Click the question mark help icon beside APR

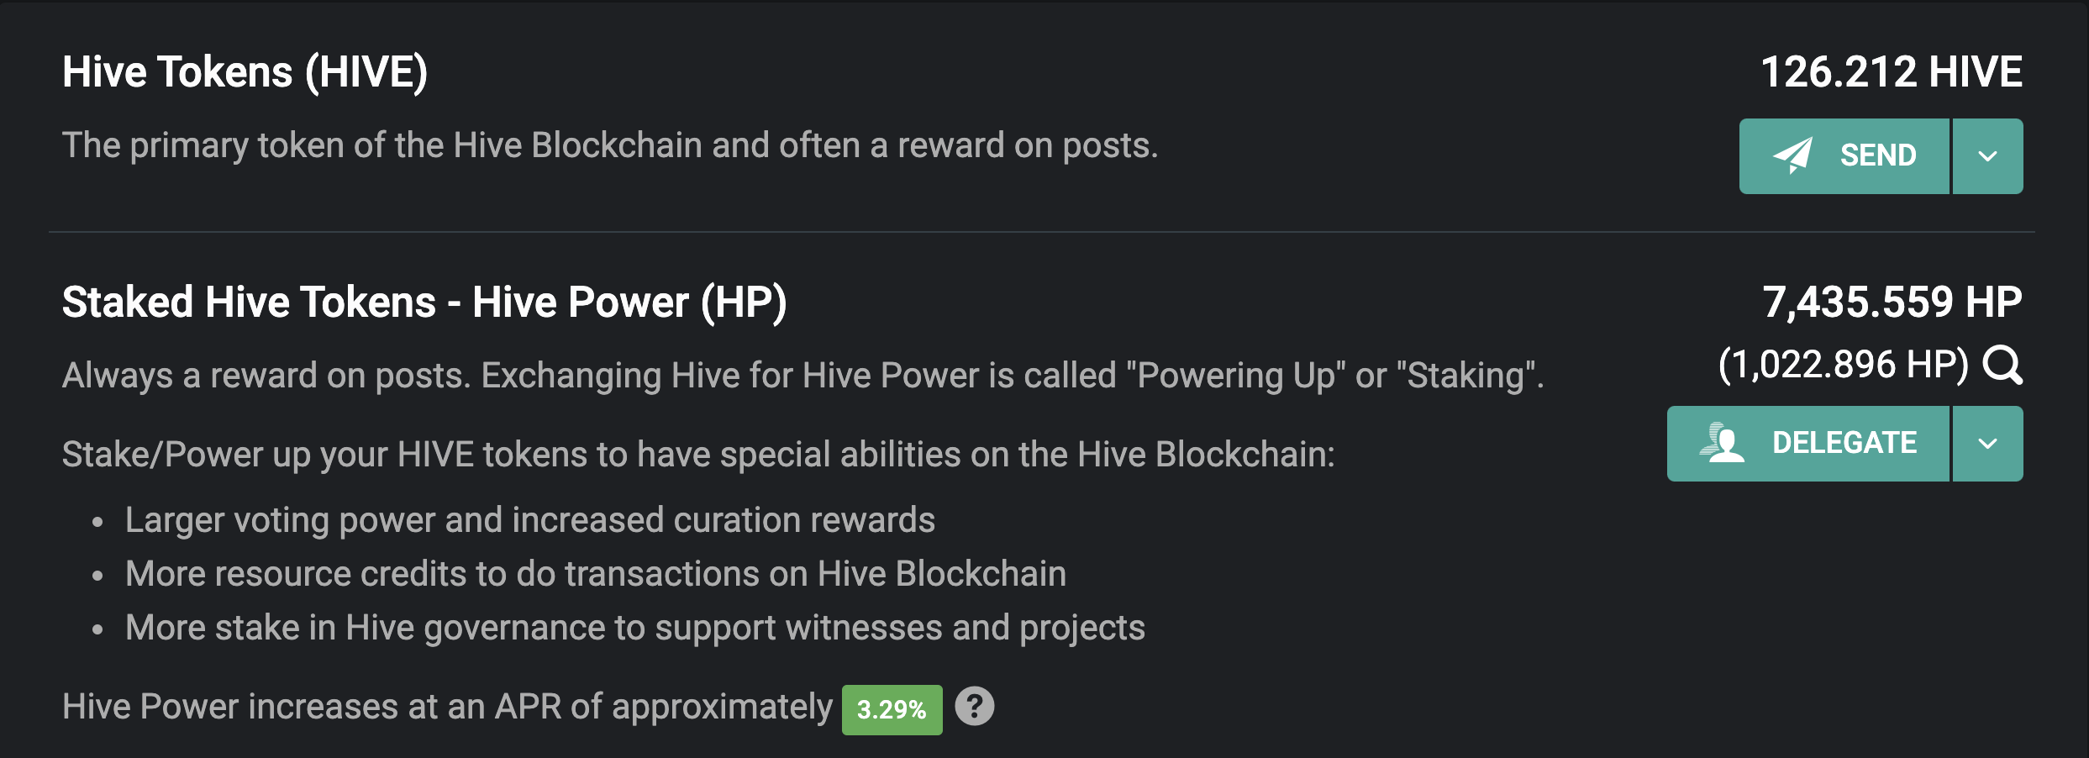click(975, 706)
